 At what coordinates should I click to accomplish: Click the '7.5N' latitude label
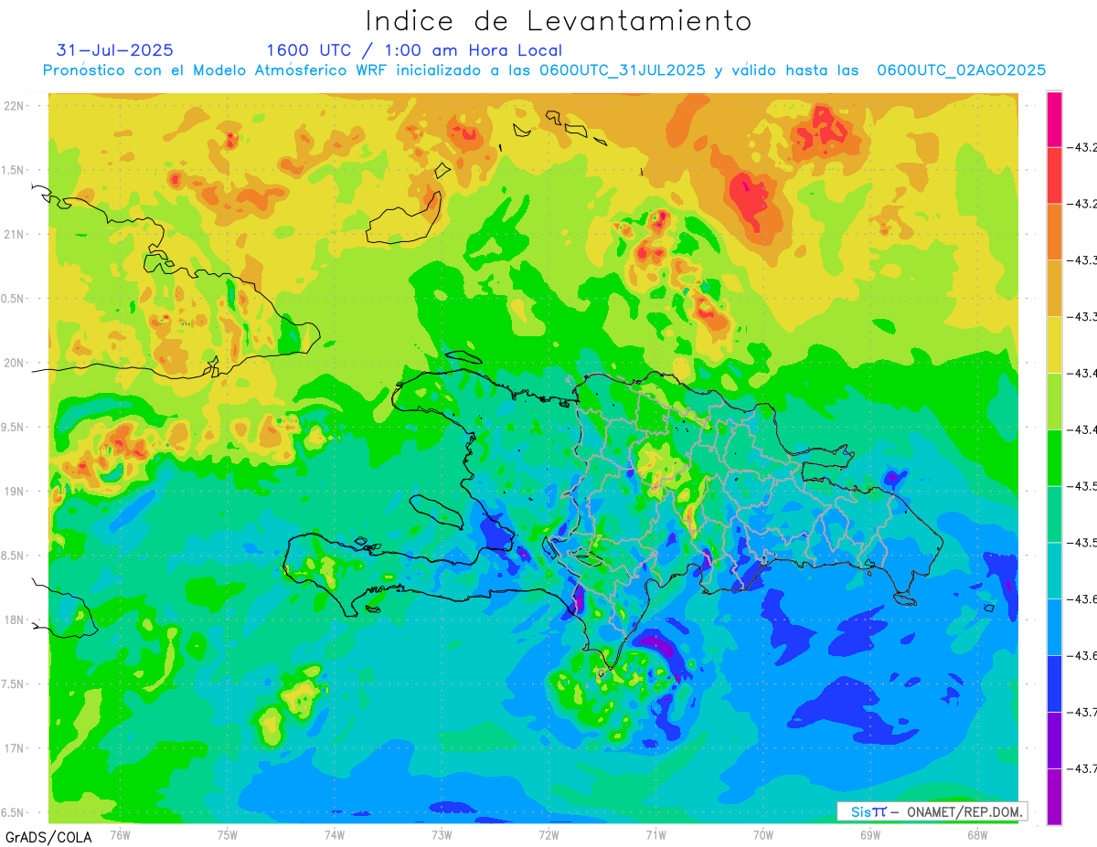point(14,684)
